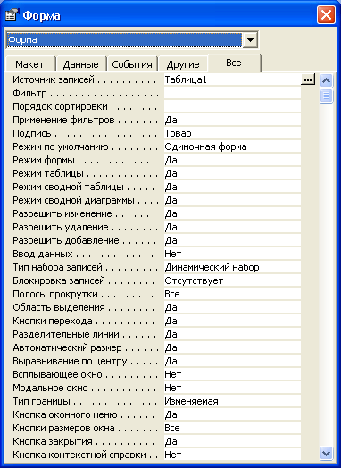This screenshot has width=341, height=468.
Task: Click the Режим формы value field
Action: click(232, 160)
